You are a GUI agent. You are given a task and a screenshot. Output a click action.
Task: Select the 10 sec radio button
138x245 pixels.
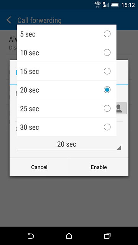click(x=107, y=52)
